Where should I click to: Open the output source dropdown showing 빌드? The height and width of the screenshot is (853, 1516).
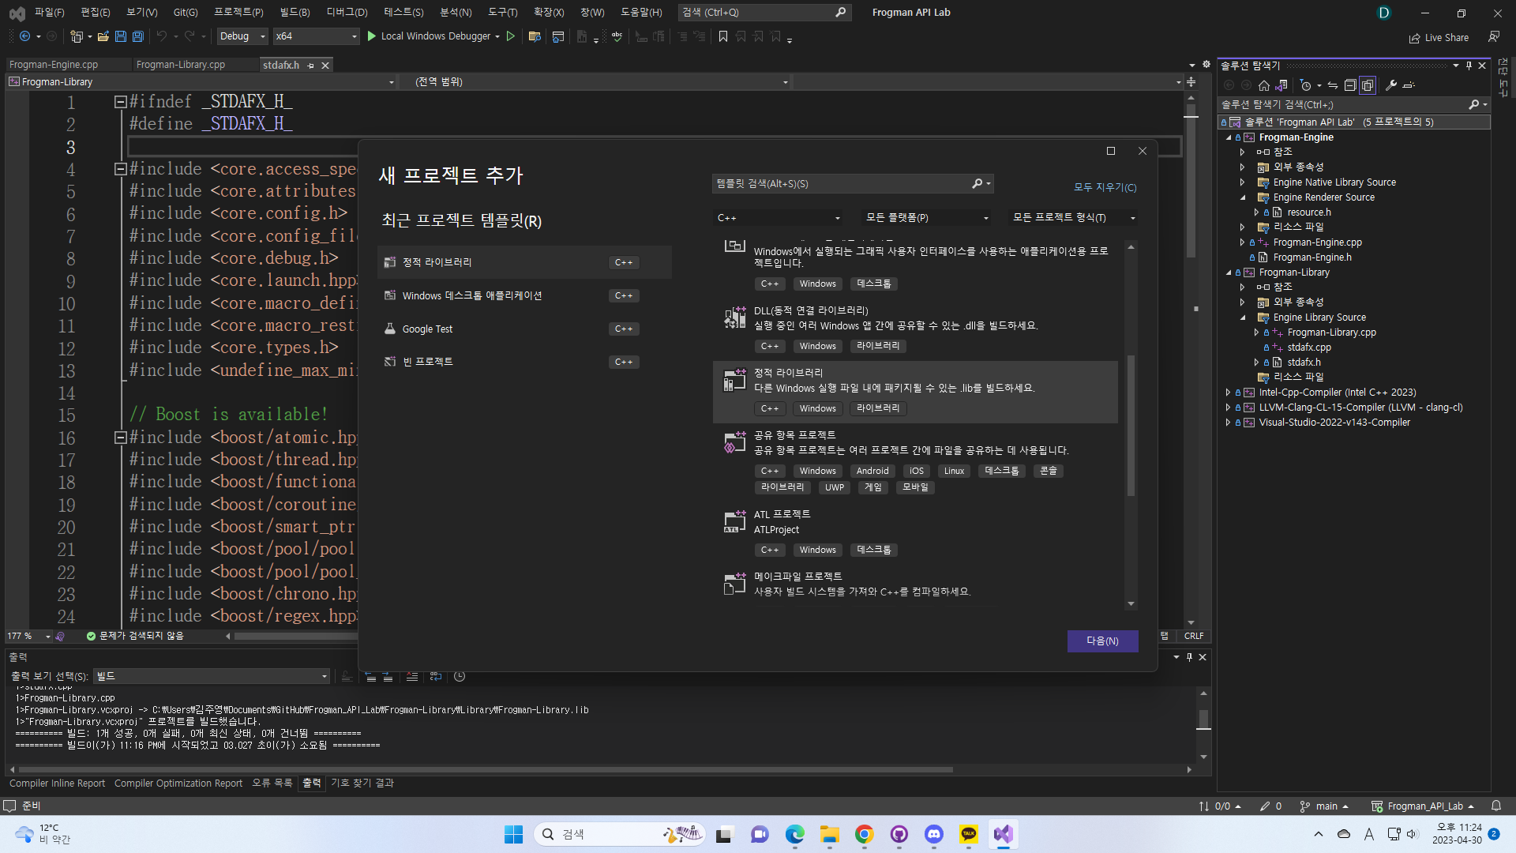[x=211, y=676]
